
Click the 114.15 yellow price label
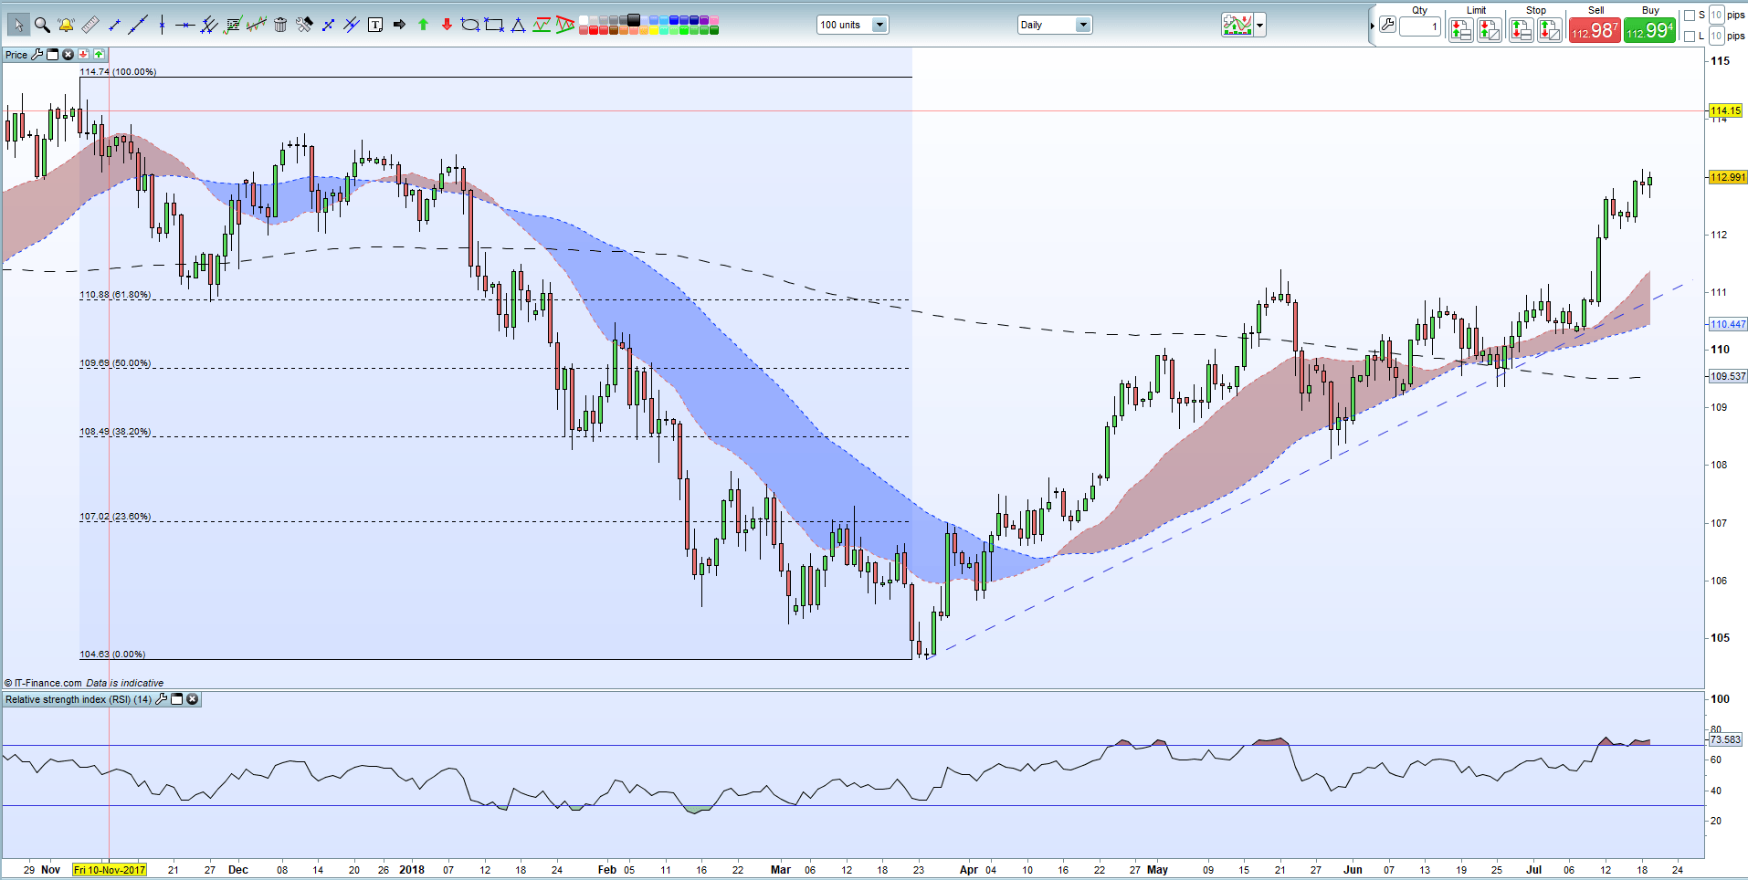click(1725, 110)
